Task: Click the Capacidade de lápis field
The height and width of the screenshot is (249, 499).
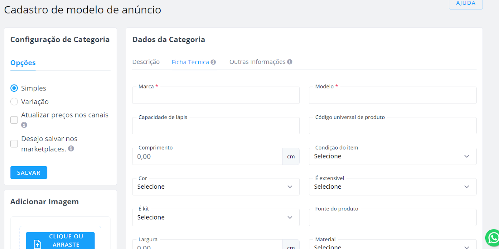Action: click(216, 126)
